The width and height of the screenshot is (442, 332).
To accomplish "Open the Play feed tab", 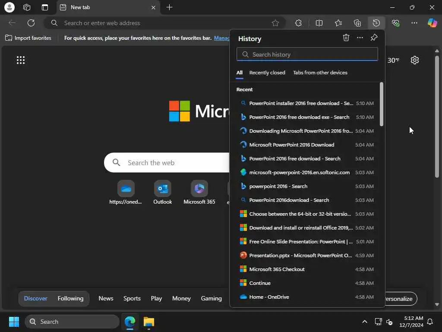I will (x=156, y=298).
